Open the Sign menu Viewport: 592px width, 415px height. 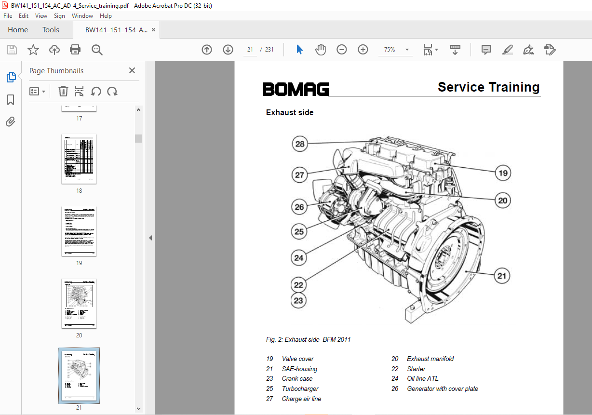coord(59,16)
